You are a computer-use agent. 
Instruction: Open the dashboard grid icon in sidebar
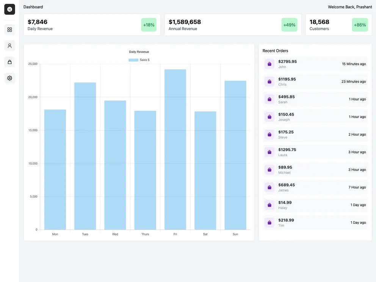point(9,30)
